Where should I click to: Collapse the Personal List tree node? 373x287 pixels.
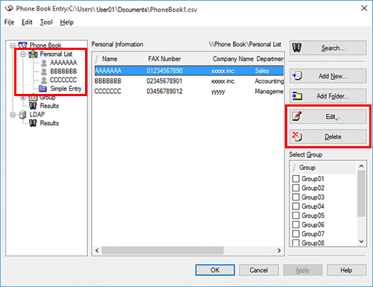point(23,54)
